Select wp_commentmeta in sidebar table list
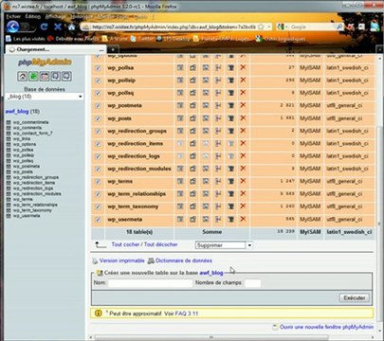Screen dimensions: 384x341 (x=30, y=122)
